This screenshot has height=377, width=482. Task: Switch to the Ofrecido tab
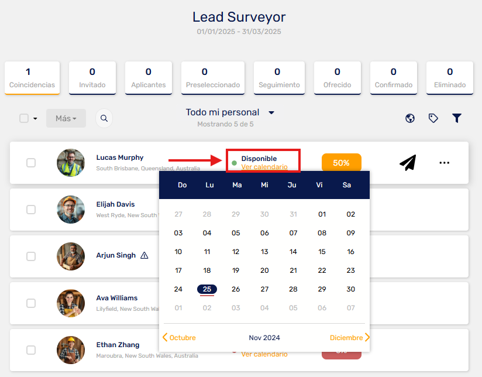pos(337,78)
